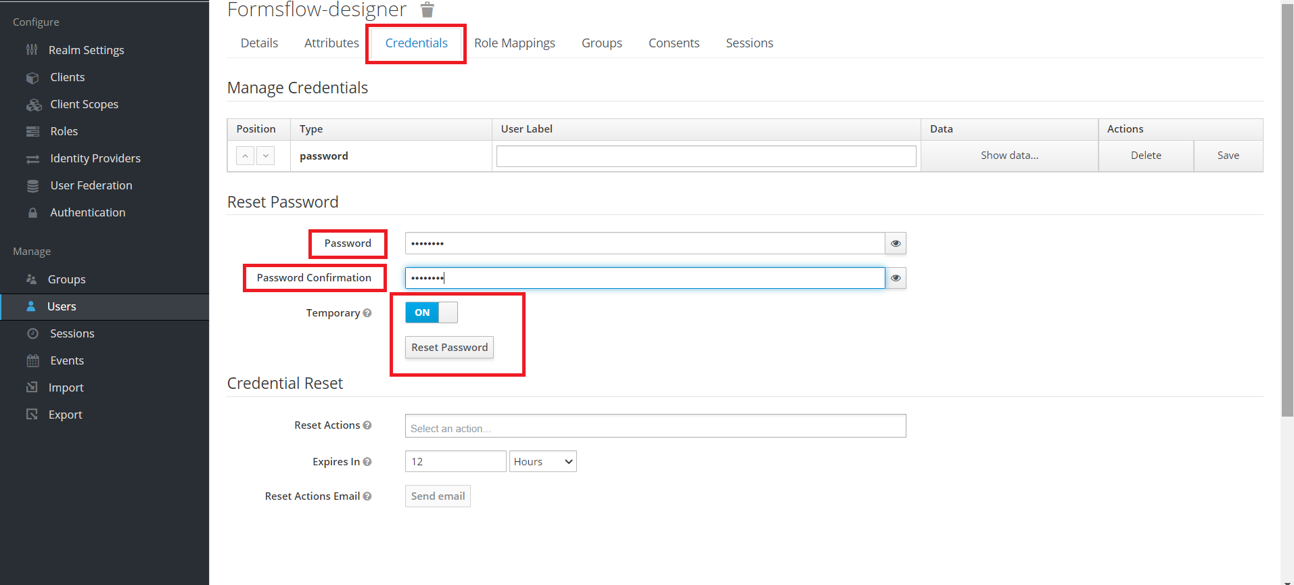1294x585 pixels.
Task: Click the Clients cube icon
Action: click(x=32, y=77)
